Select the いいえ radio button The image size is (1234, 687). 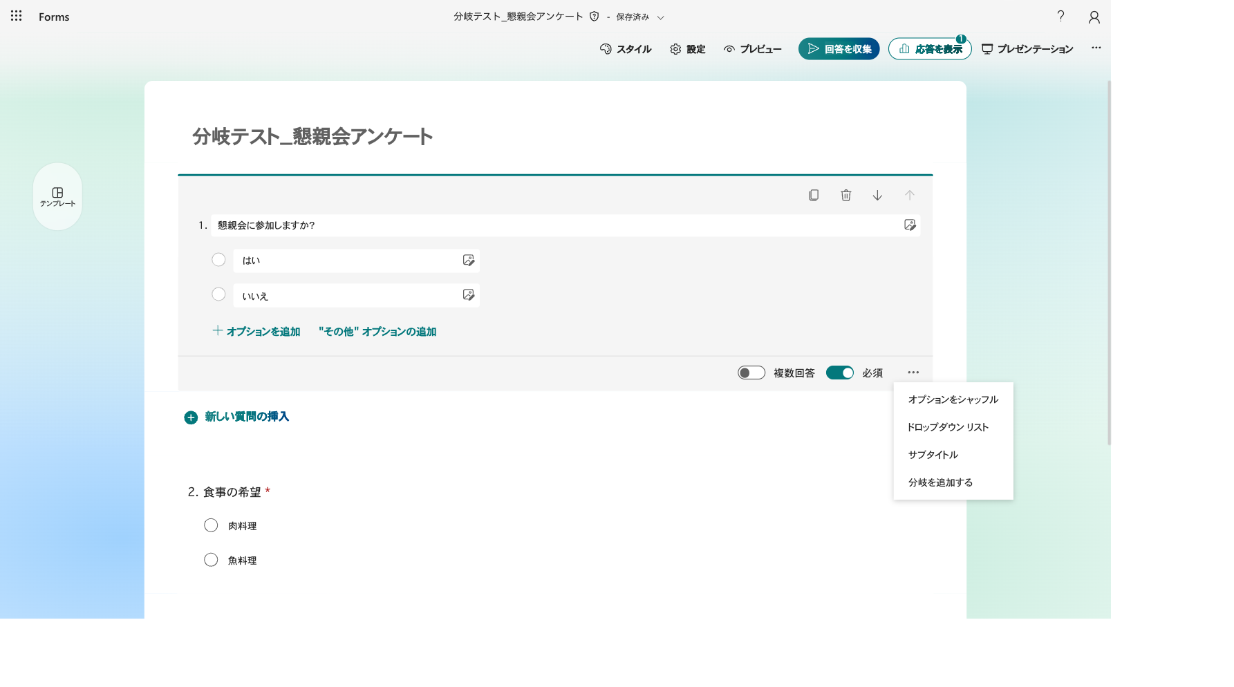pos(218,294)
